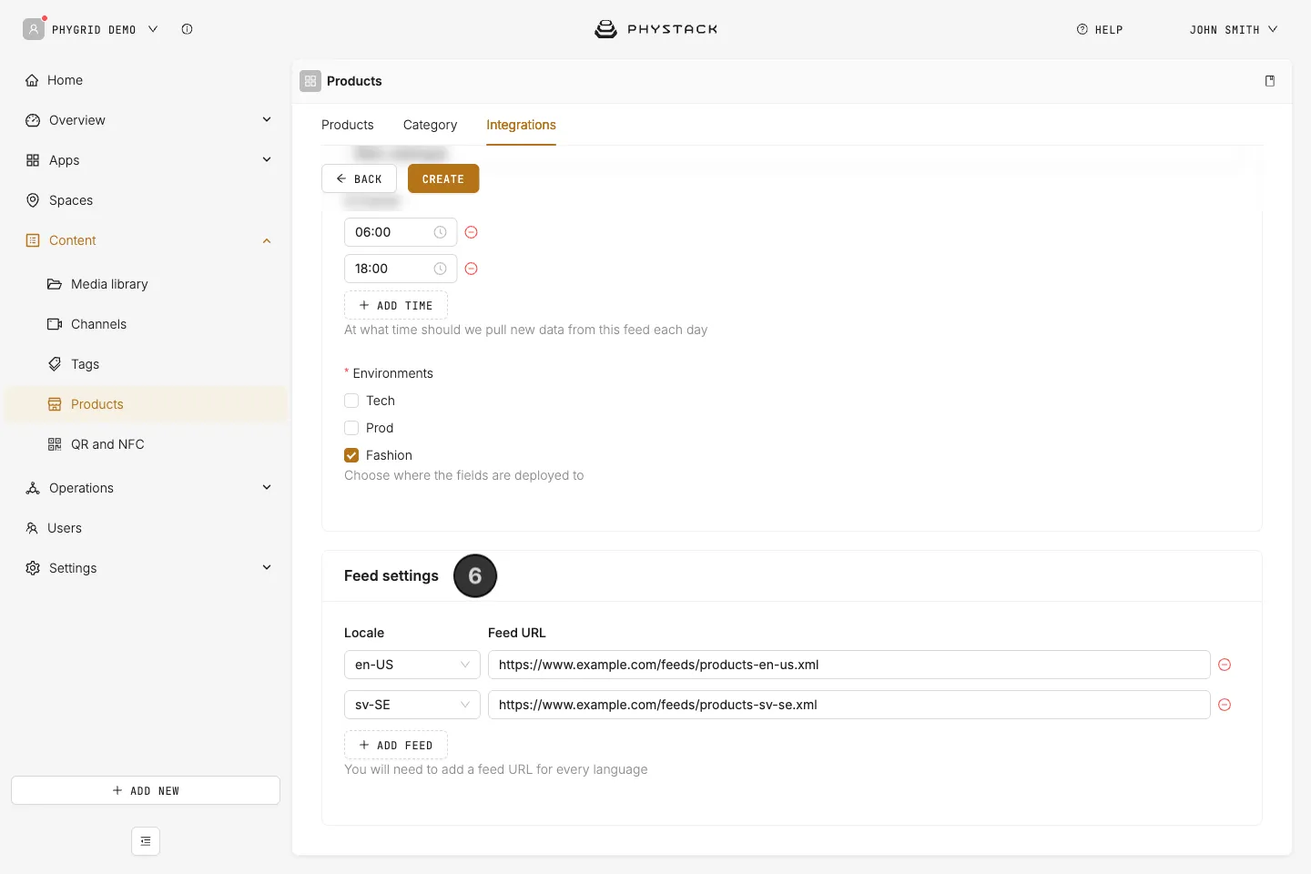Open Tags under Content

146,364
